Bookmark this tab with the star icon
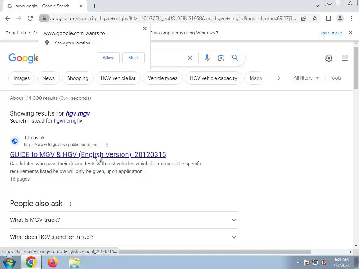 (x=315, y=18)
